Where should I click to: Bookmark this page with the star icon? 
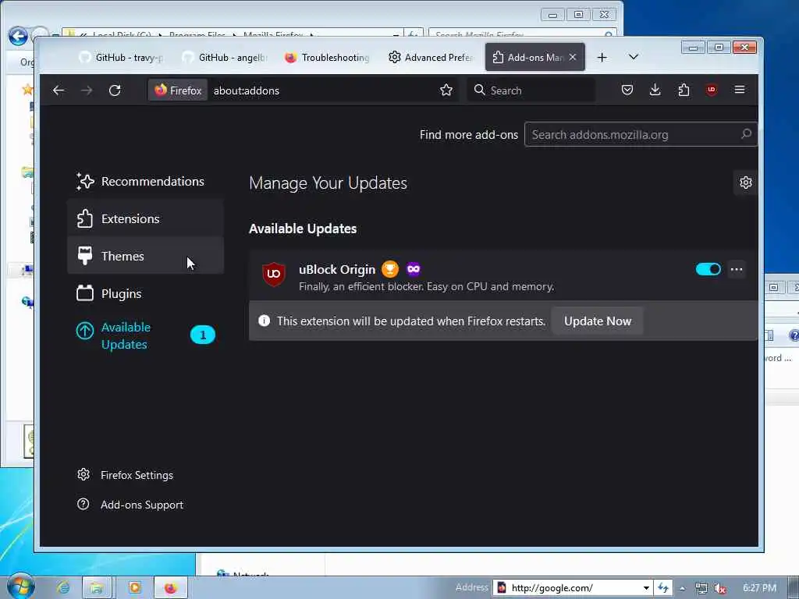coord(446,90)
